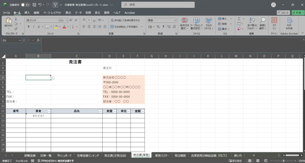Image resolution: width=305 pixels, height=163 pixels.
Task: Click the Comma style icon
Action: pyautogui.click(x=163, y=26)
